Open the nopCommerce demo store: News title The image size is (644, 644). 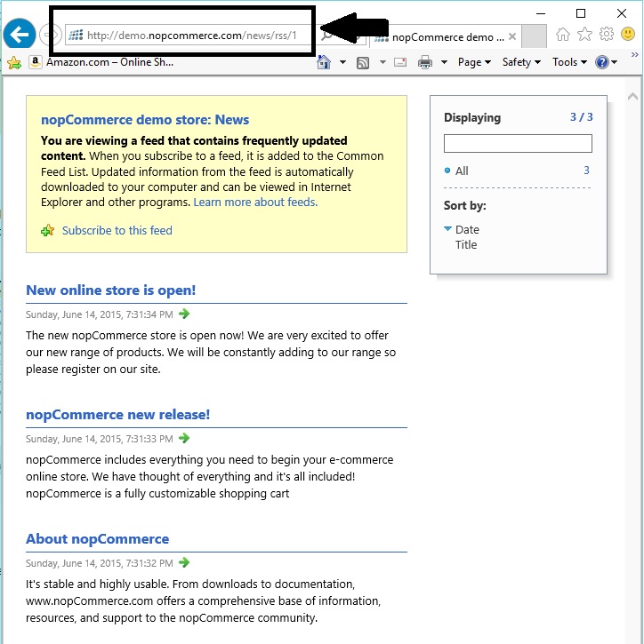[x=145, y=120]
